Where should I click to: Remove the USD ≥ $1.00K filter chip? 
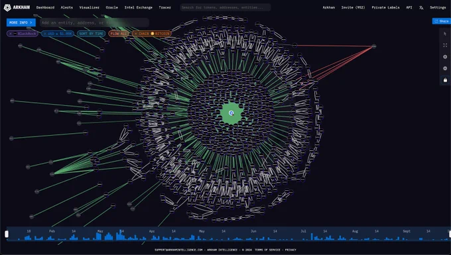tap(45, 34)
